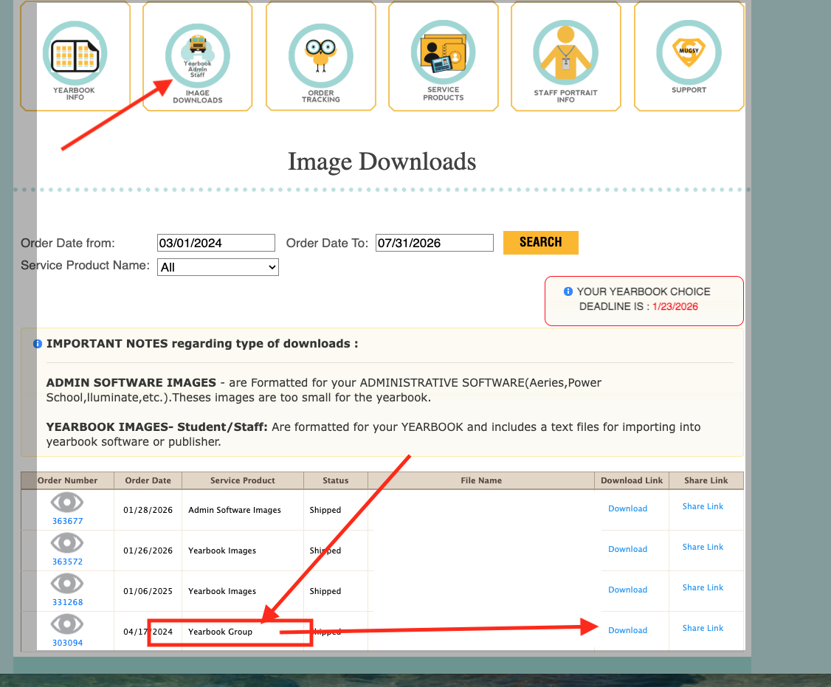Click the Order Number column header
Viewport: 831px width, 687px height.
pyautogui.click(x=67, y=480)
